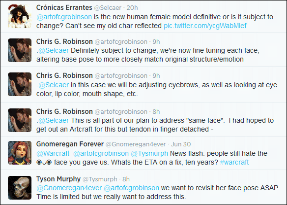Click @Selcaer mention in 'same face' tweet

point(54,120)
